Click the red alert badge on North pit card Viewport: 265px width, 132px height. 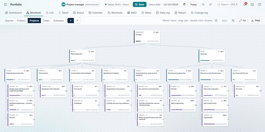219,52
